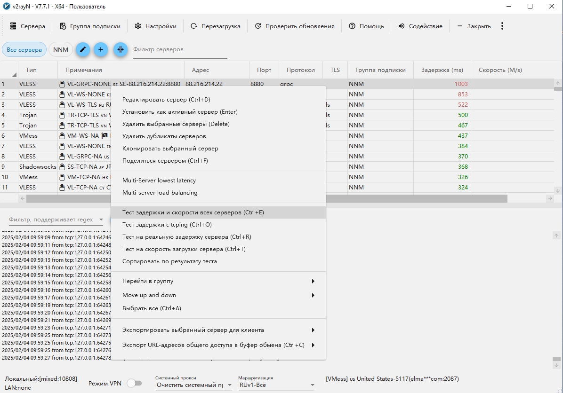Click the blue auto column width icon
Screen dimensions: 563x393
121,49
